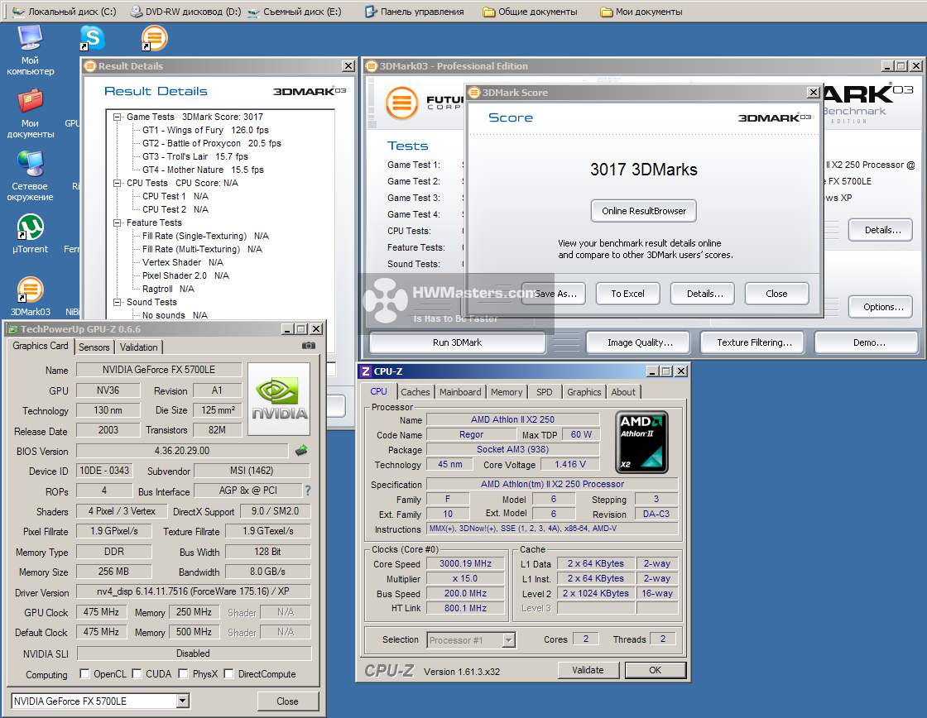Image resolution: width=927 pixels, height=718 pixels.
Task: Click the Demo button in 3DMark03
Action: click(x=867, y=342)
